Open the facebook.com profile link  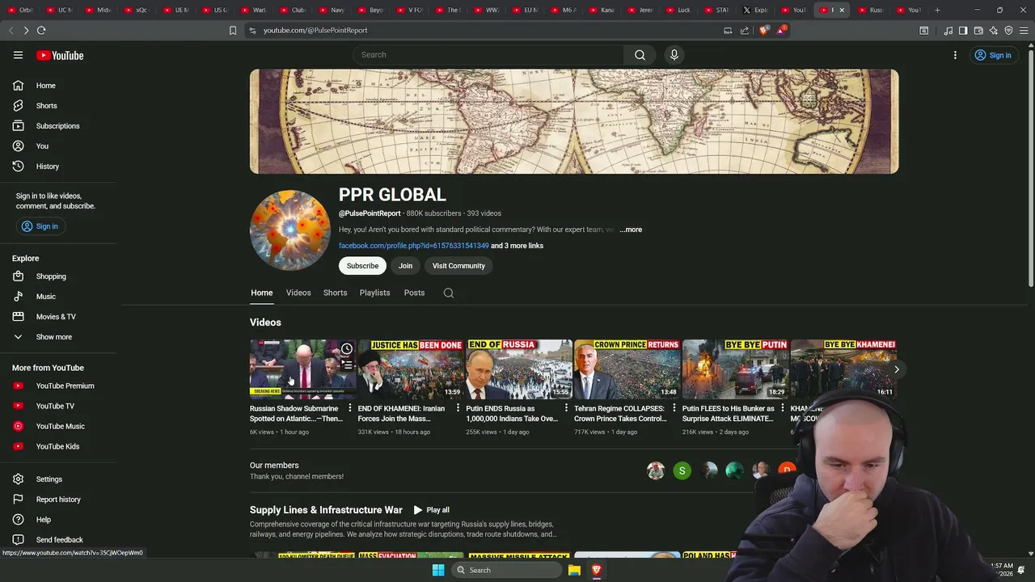[413, 246]
